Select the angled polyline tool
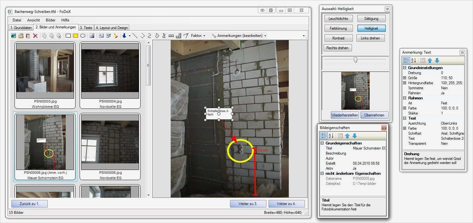The width and height of the screenshot is (473, 223). [143, 36]
